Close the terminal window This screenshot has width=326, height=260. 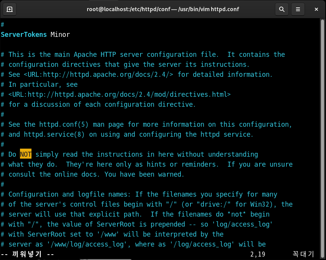pos(316,9)
